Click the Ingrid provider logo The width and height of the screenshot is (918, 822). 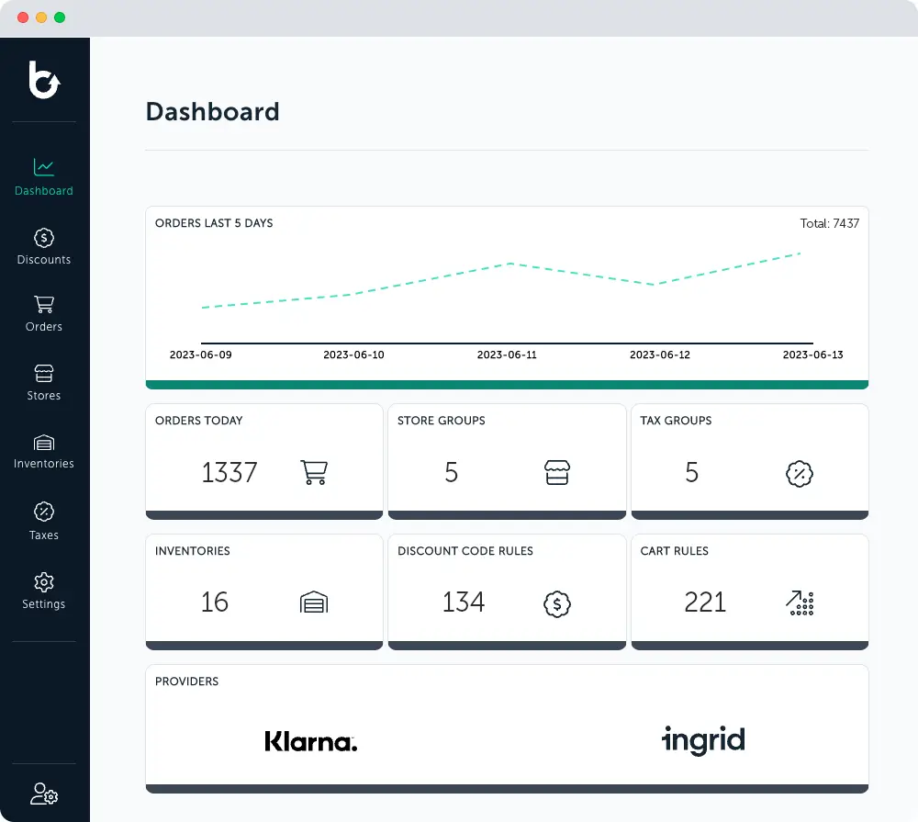tap(703, 740)
